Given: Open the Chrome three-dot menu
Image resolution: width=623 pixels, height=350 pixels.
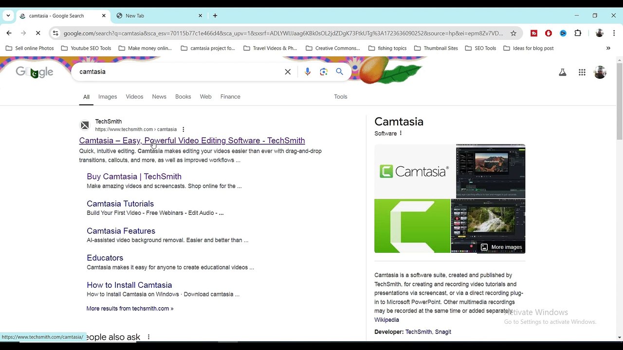Looking at the screenshot, I should tap(614, 33).
